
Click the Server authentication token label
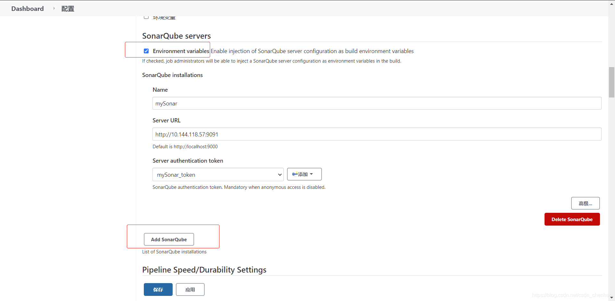coord(188,161)
